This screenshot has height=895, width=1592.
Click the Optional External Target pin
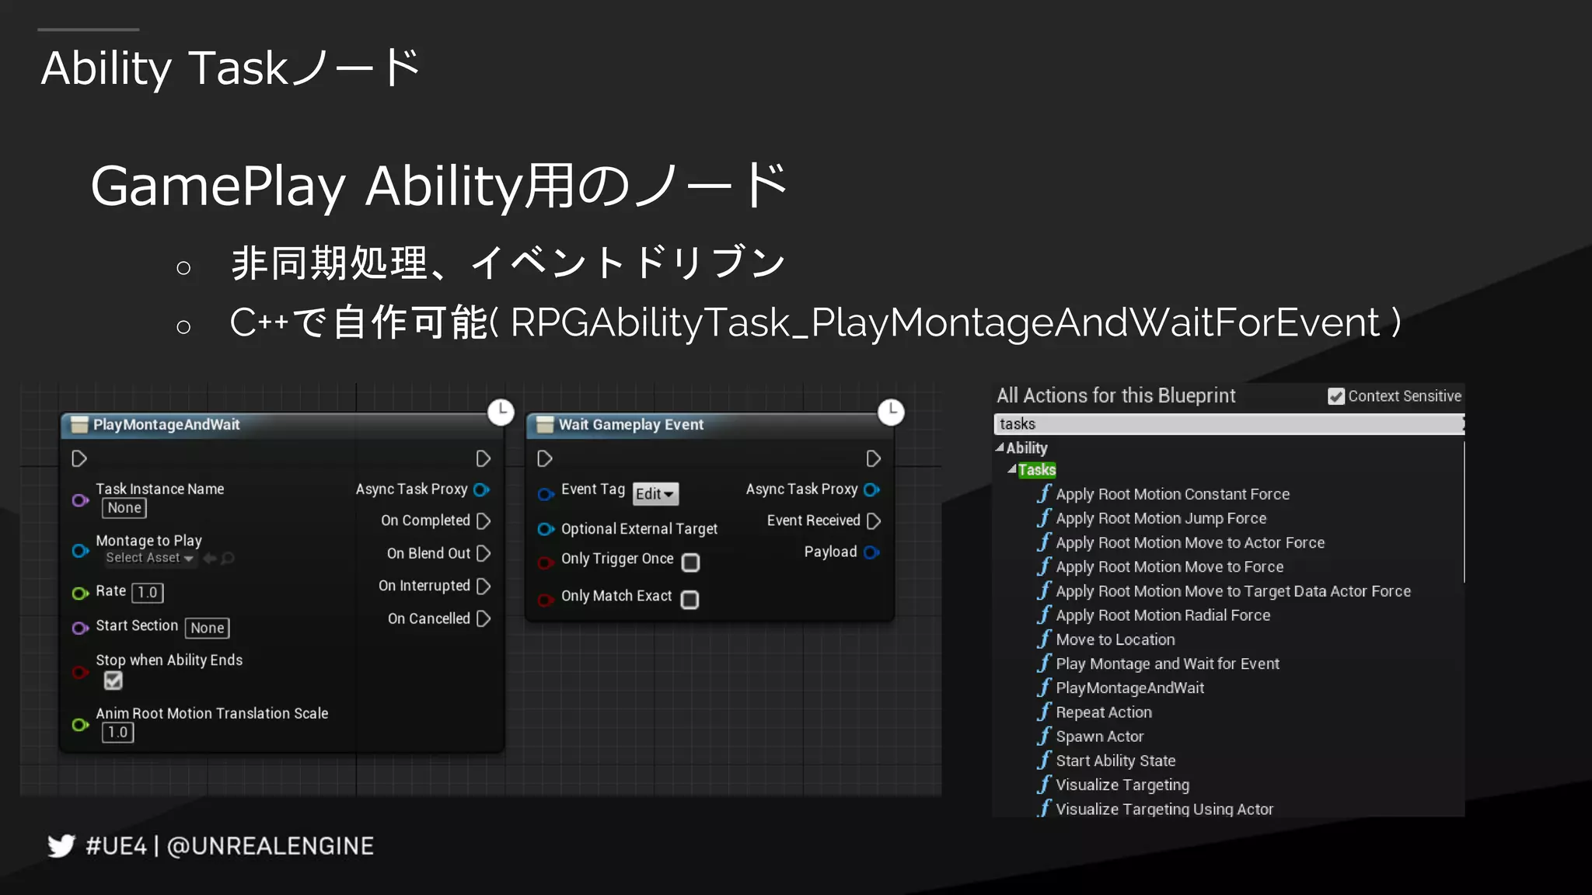click(x=546, y=529)
